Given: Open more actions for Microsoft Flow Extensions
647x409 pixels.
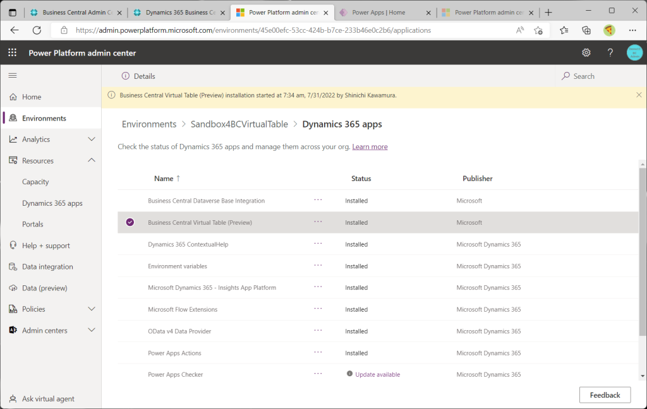Looking at the screenshot, I should 318,309.
